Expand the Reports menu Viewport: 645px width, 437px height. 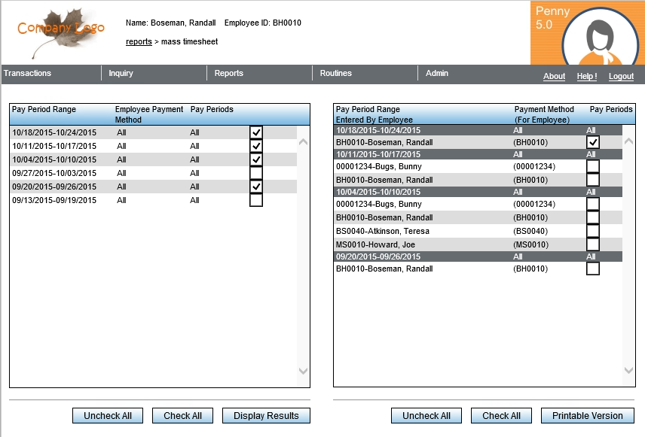point(229,73)
